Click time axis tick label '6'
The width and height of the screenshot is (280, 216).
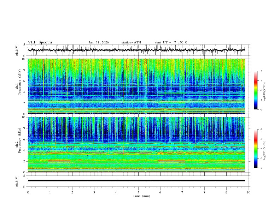tap(160, 192)
